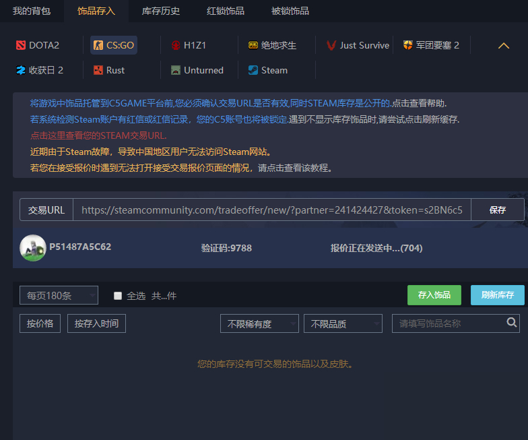
Task: Open the 请点击查看该教程 link
Action: click(x=295, y=168)
